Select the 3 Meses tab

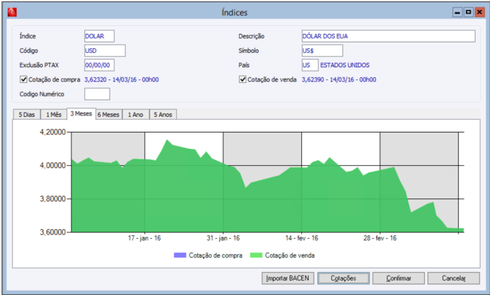tap(81, 114)
